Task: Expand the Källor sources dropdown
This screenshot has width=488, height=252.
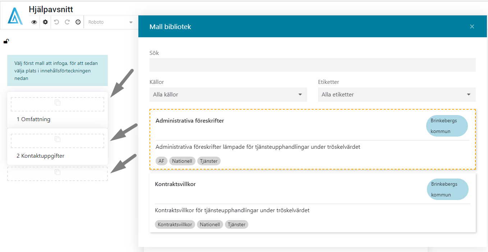Action: pos(228,95)
